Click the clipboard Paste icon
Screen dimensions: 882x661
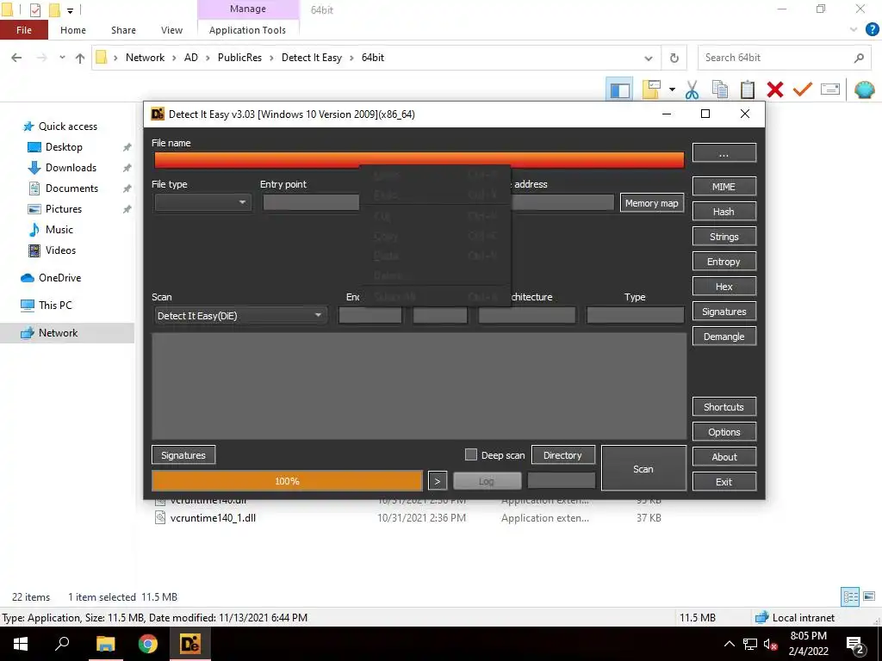748,90
